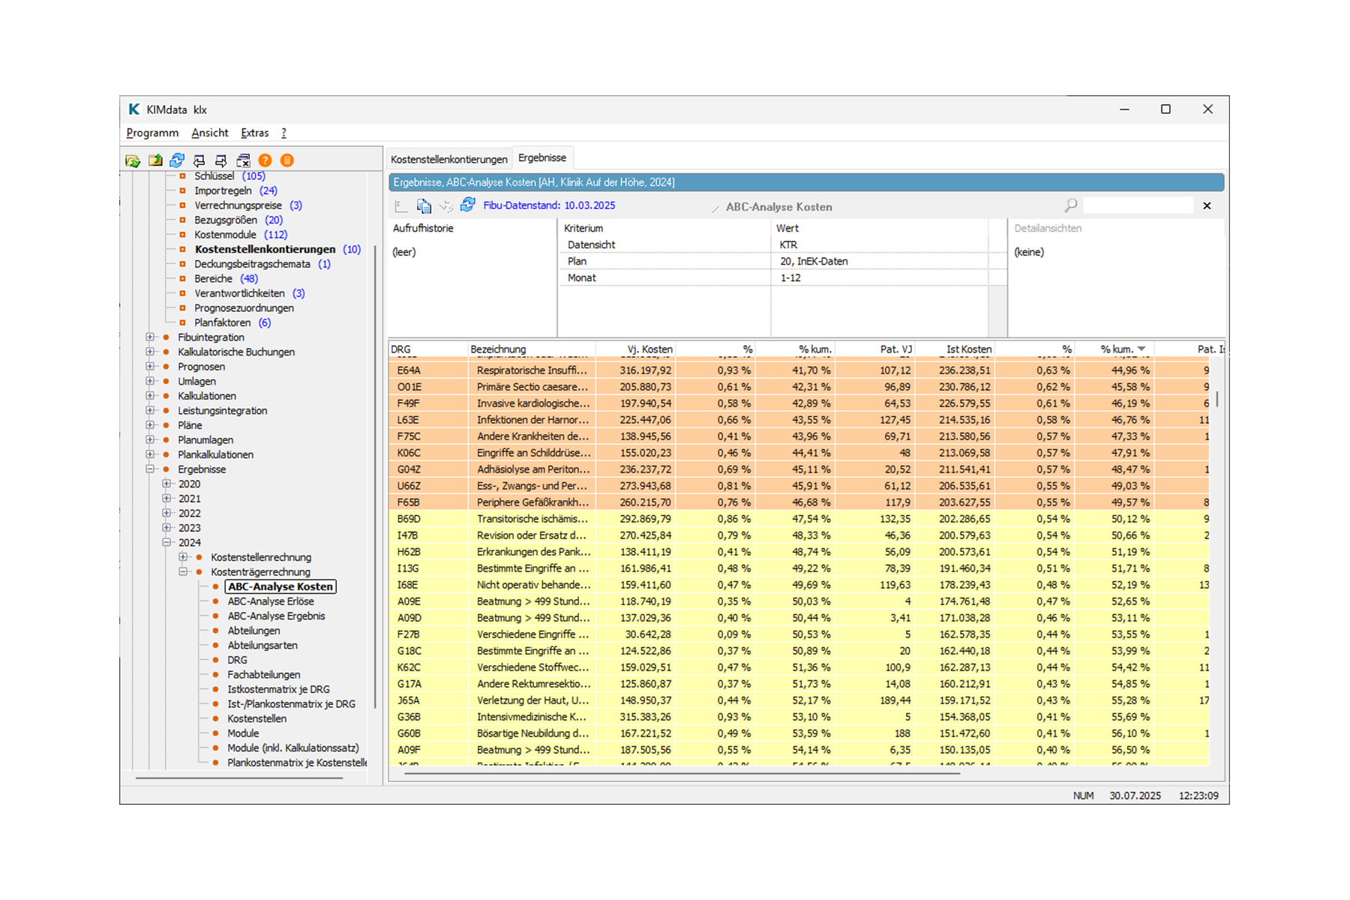Screen dimensions: 1350x900
Task: Sort by the Bezeichnung column header
Action: pos(532,349)
